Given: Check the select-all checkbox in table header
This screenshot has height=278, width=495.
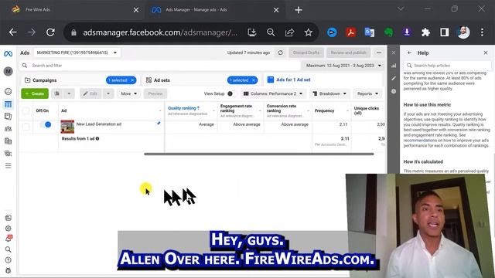Looking at the screenshot, I should pos(26,110).
